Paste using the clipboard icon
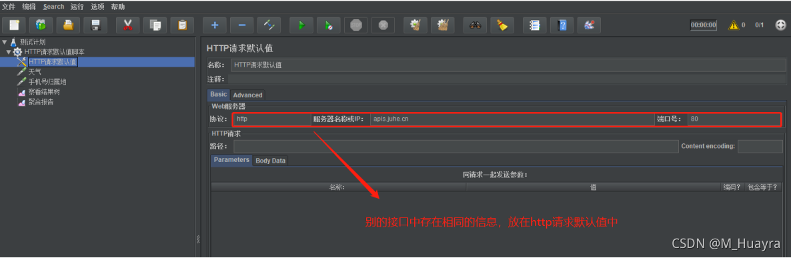 point(183,25)
